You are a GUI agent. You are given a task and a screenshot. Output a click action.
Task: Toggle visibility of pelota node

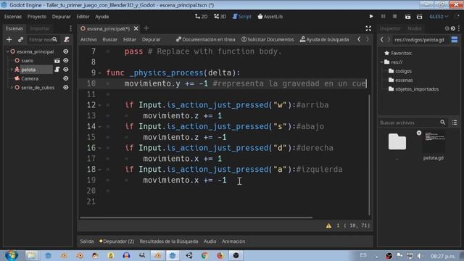[x=66, y=70]
